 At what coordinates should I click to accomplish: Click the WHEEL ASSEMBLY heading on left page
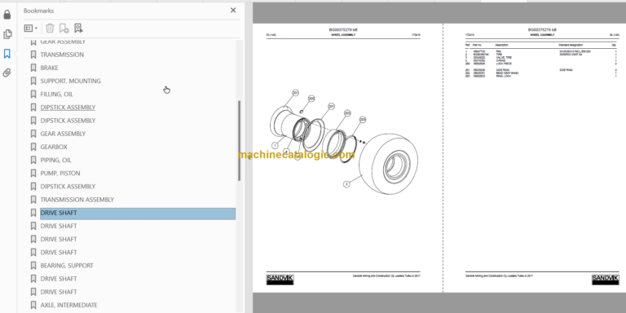pos(343,35)
